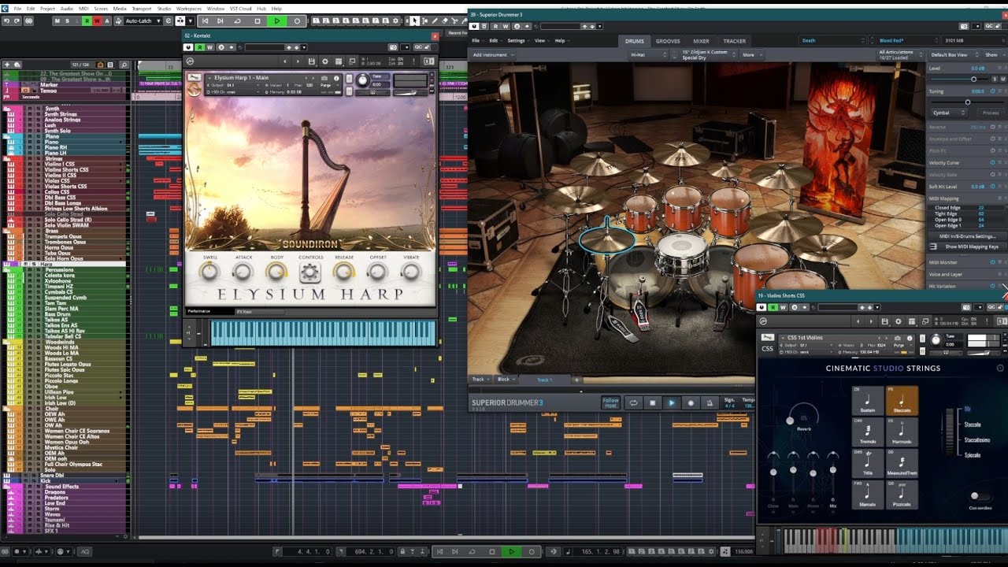Screen dimensions: 1008x567
Task: Click the Elysium Harp Release knob
Action: tap(343, 271)
